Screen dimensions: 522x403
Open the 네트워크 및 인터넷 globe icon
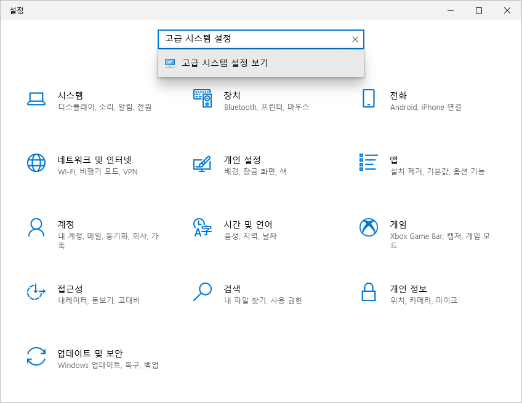[36, 163]
